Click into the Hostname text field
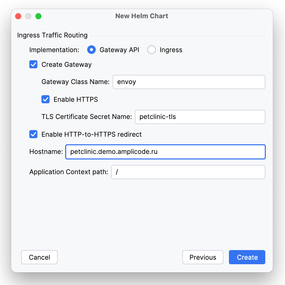Image resolution: width=285 pixels, height=285 pixels. point(165,152)
